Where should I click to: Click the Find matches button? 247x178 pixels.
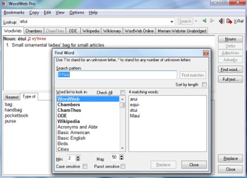(193, 75)
